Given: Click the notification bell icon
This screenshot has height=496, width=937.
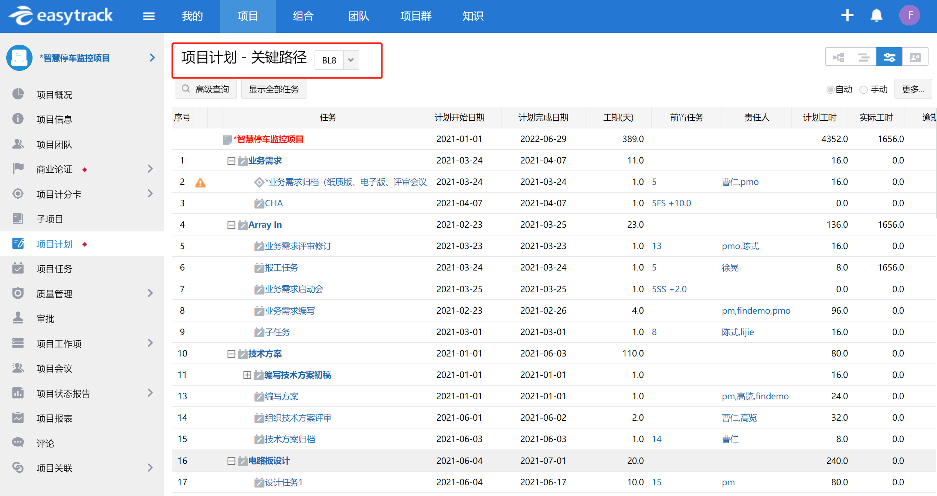Looking at the screenshot, I should (876, 15).
